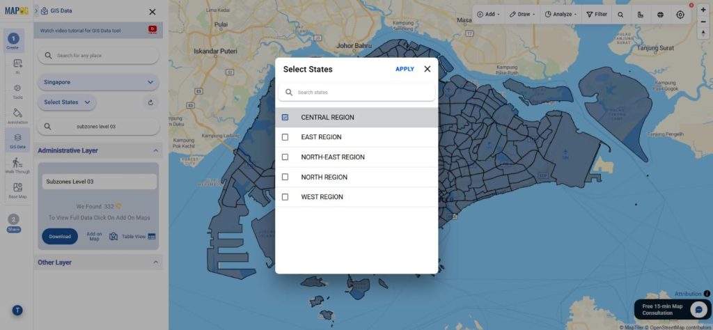Check the NORTH REGION checkbox
This screenshot has width=713, height=330.
click(x=285, y=178)
